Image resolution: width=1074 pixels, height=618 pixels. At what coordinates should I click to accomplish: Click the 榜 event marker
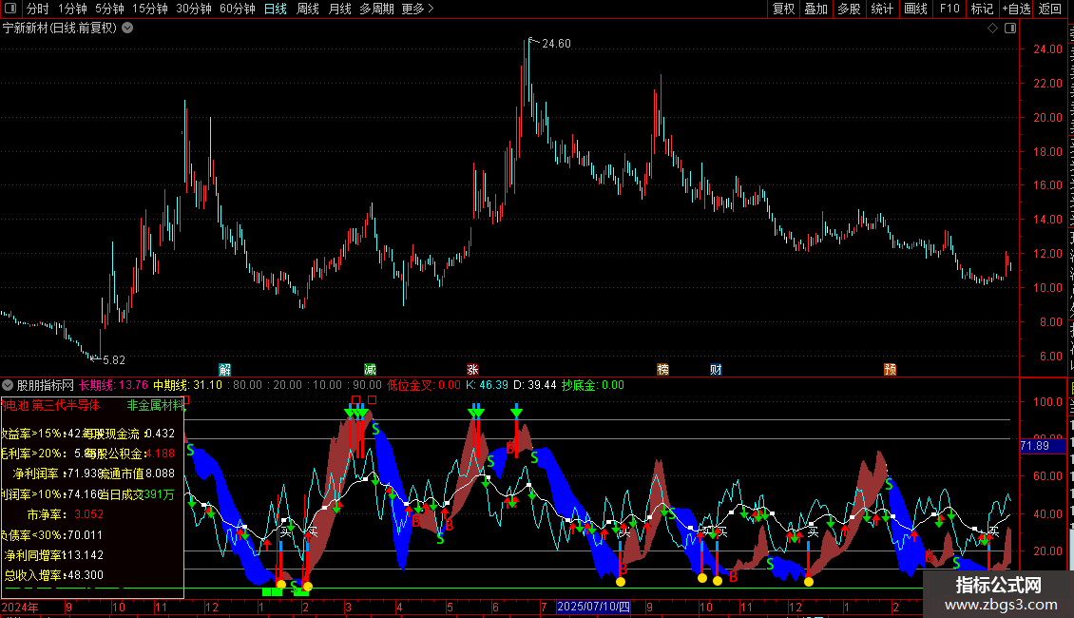(663, 369)
